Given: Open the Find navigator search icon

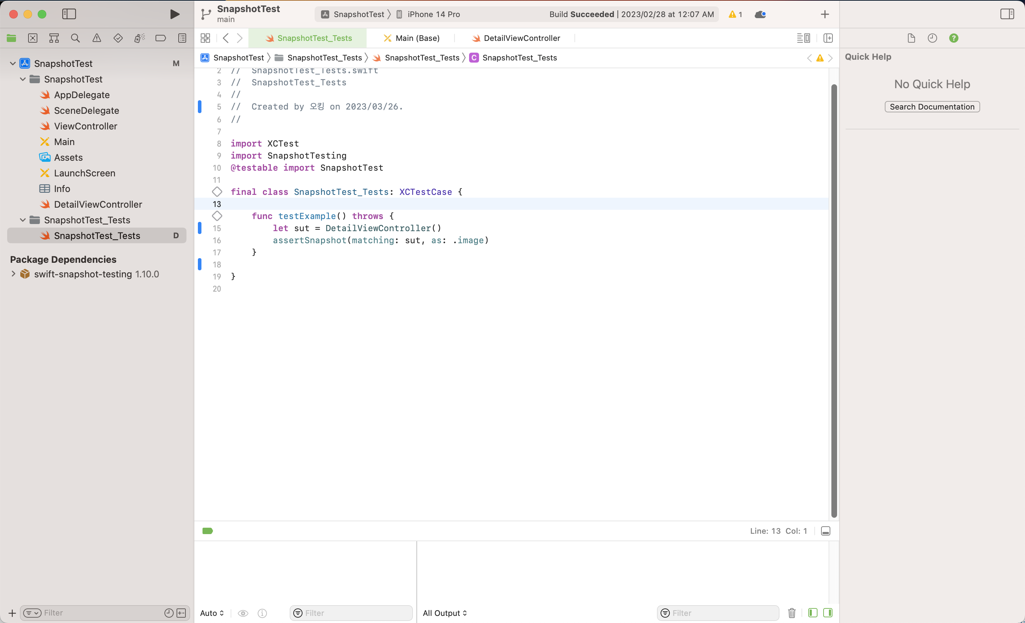Looking at the screenshot, I should pos(75,38).
